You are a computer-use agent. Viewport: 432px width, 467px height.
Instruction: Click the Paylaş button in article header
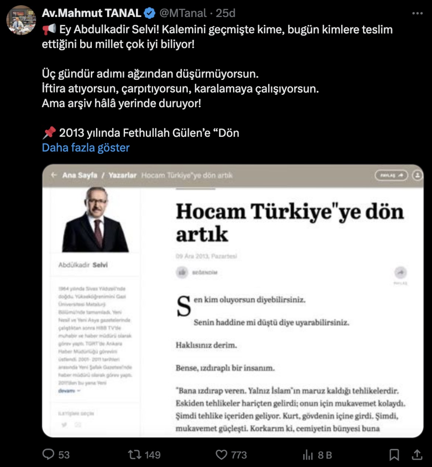point(391,175)
